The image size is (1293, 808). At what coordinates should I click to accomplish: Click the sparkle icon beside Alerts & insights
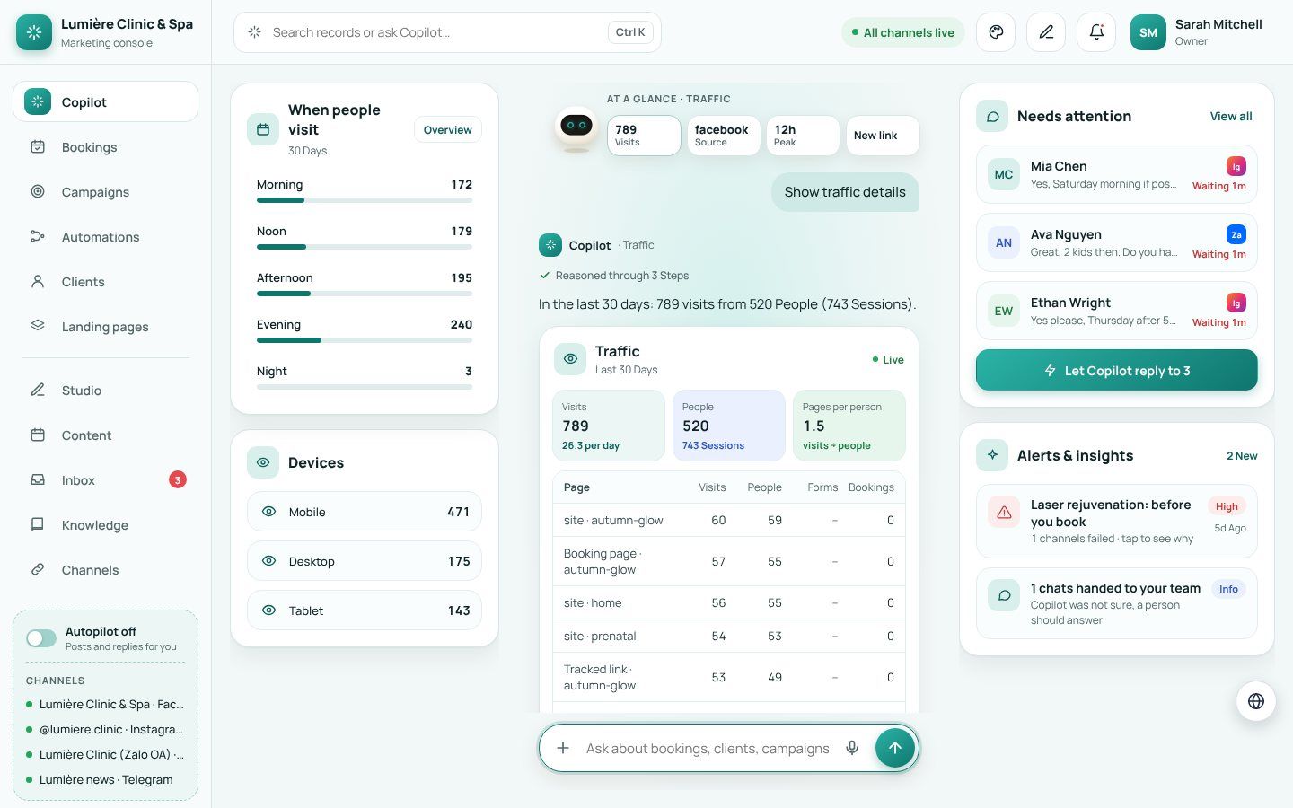[x=992, y=455]
